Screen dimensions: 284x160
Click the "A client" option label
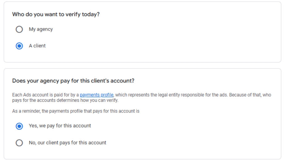[x=37, y=46]
